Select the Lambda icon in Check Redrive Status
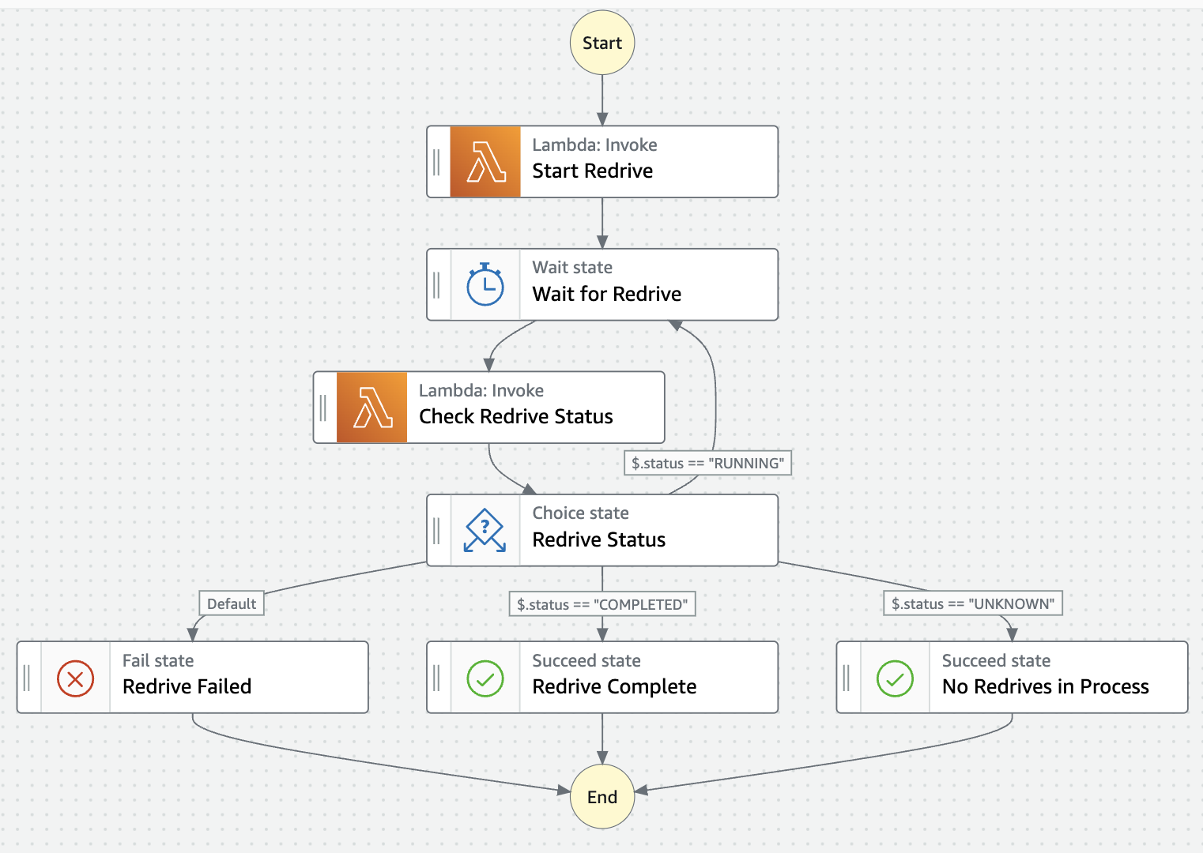The width and height of the screenshot is (1203, 853). point(373,407)
